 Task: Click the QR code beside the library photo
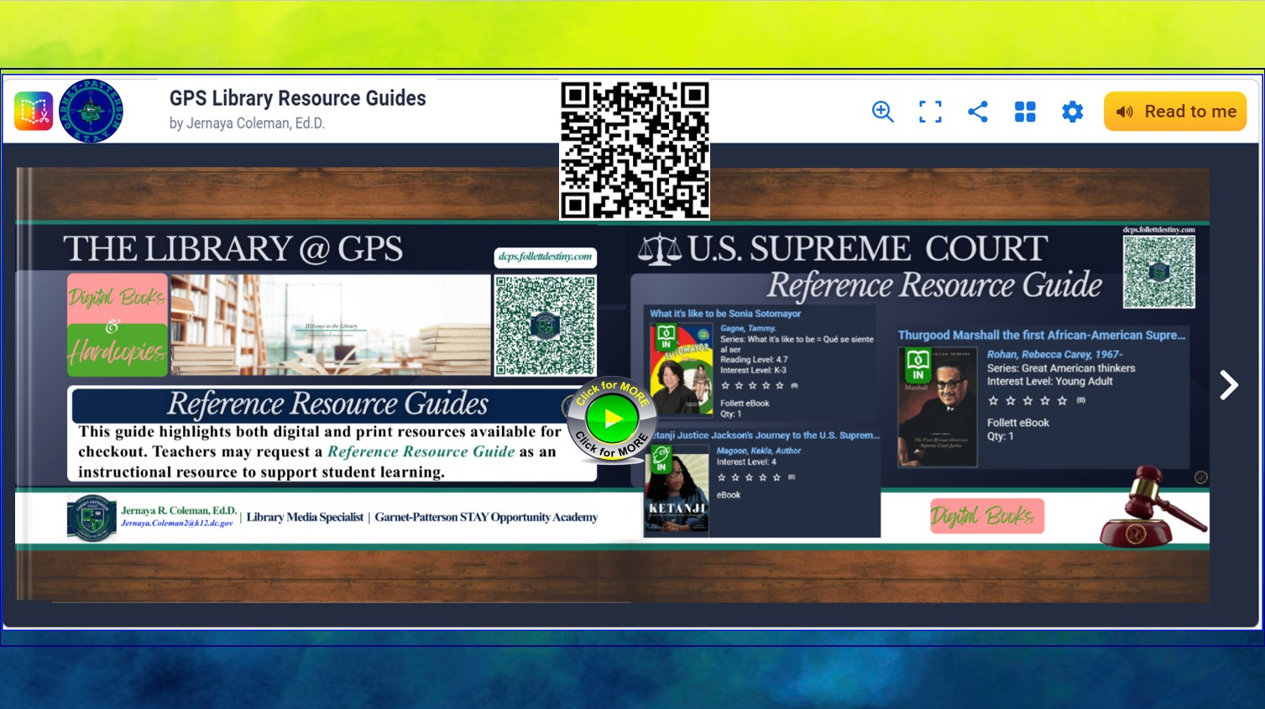click(546, 326)
